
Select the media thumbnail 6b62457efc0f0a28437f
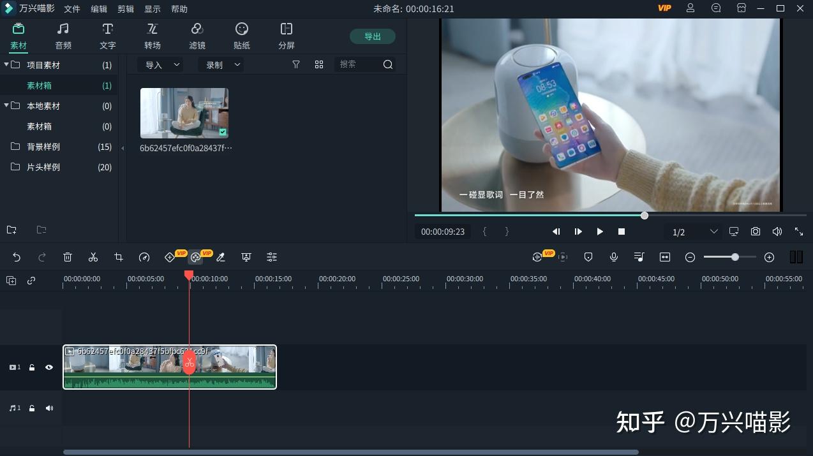[184, 113]
